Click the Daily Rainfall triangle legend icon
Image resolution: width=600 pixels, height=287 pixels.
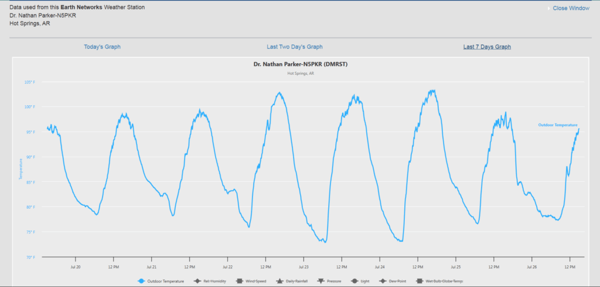(280, 281)
